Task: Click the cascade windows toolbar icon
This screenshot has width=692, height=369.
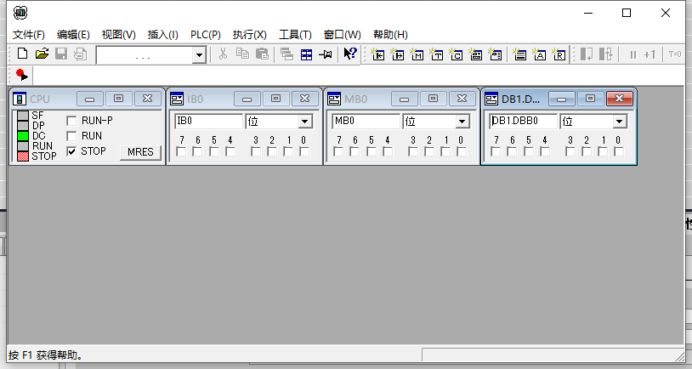Action: pyautogui.click(x=286, y=54)
